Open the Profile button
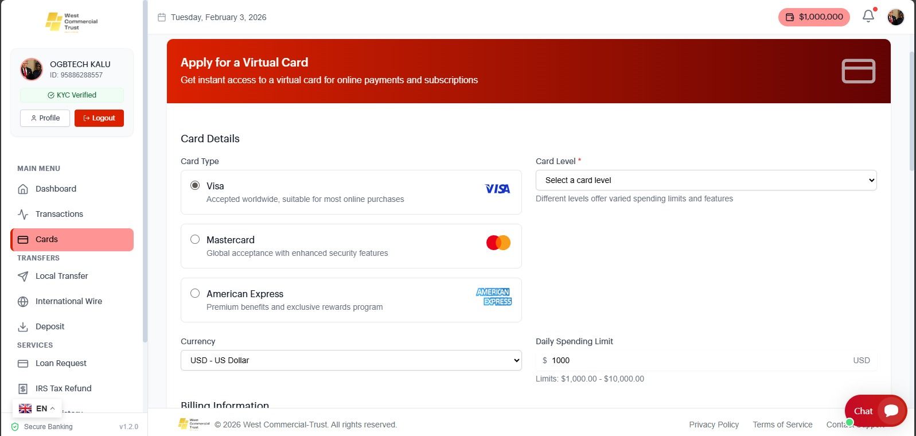The image size is (916, 436). tap(45, 118)
